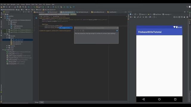191x107 pixels.
Task: Click the zoom out icon in preview
Action: [174, 17]
